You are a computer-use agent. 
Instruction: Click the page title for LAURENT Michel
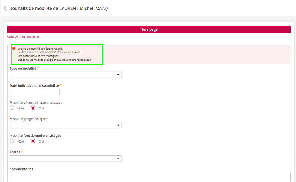pos(59,8)
